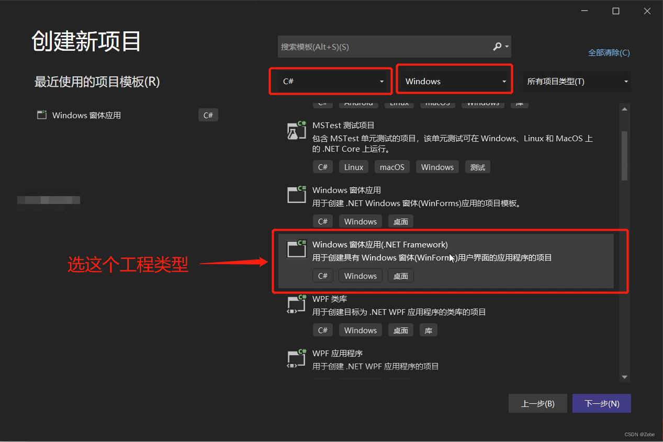Image resolution: width=663 pixels, height=442 pixels.
Task: Click the 全部清除 link
Action: pyautogui.click(x=609, y=52)
